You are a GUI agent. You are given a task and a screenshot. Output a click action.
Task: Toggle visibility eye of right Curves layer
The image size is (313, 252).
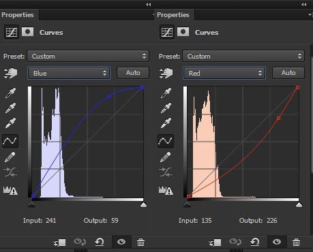(x=277, y=242)
